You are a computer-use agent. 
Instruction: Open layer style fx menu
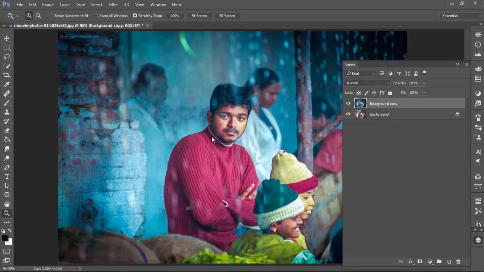click(410, 262)
